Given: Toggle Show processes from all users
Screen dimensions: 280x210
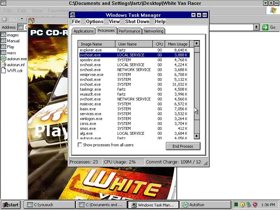Looking at the screenshot, I should coord(80,145).
